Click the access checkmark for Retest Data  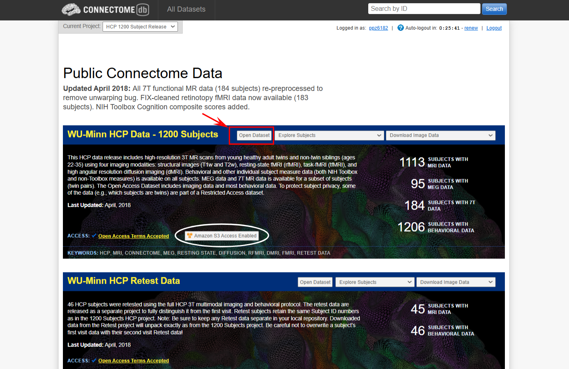tap(94, 360)
